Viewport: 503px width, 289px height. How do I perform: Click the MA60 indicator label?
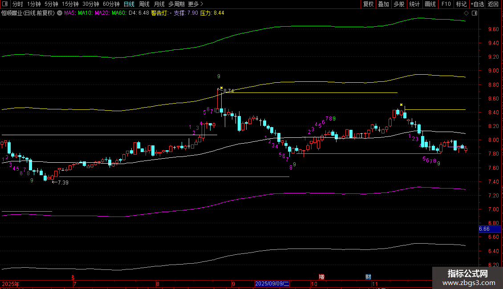[x=119, y=13]
